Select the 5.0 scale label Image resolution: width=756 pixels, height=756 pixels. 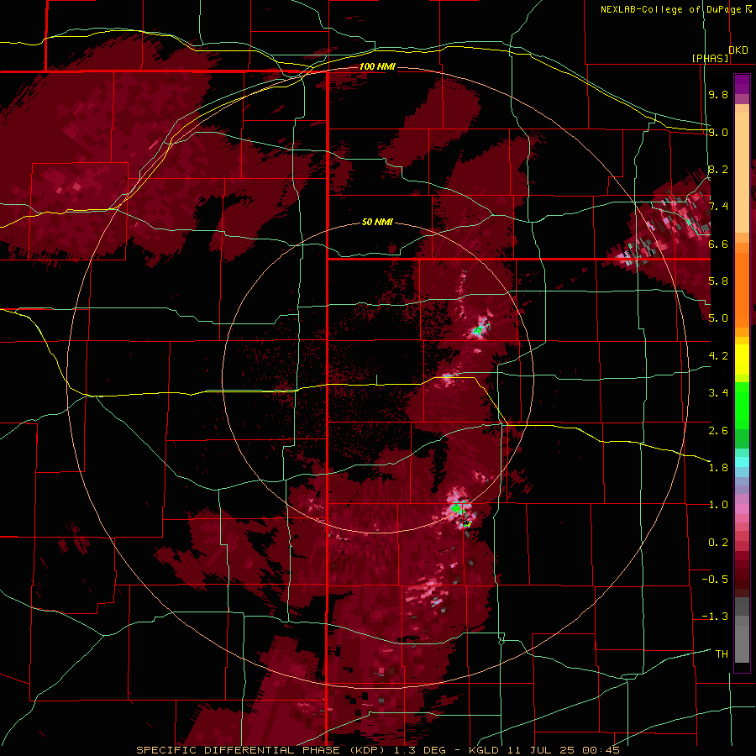[x=718, y=318]
